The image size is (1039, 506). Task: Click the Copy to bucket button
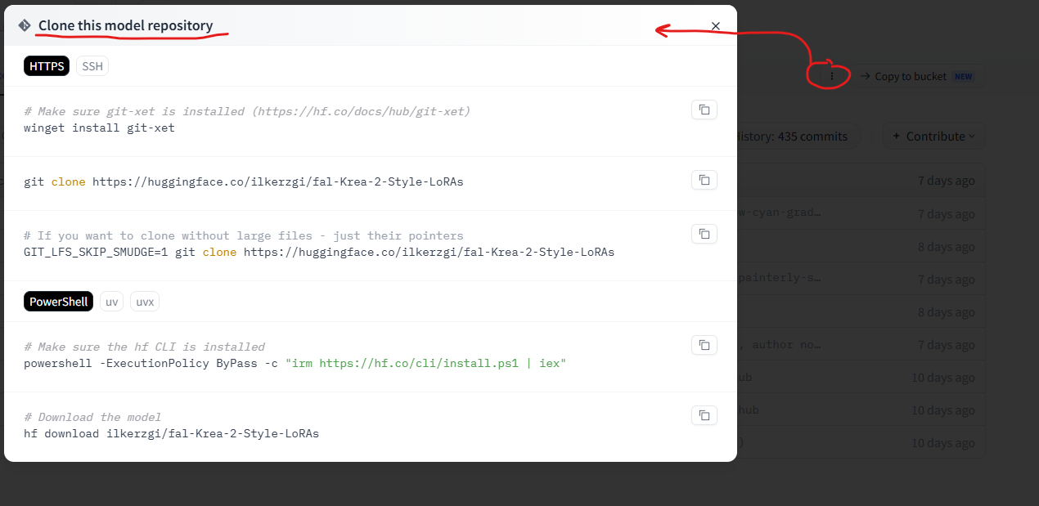(917, 76)
